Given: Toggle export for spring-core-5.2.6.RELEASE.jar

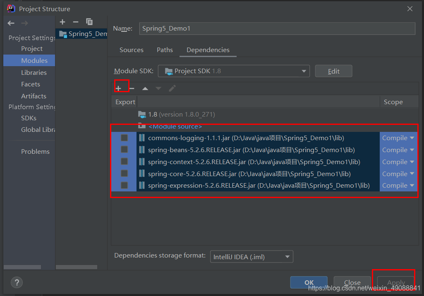Looking at the screenshot, I should [125, 173].
